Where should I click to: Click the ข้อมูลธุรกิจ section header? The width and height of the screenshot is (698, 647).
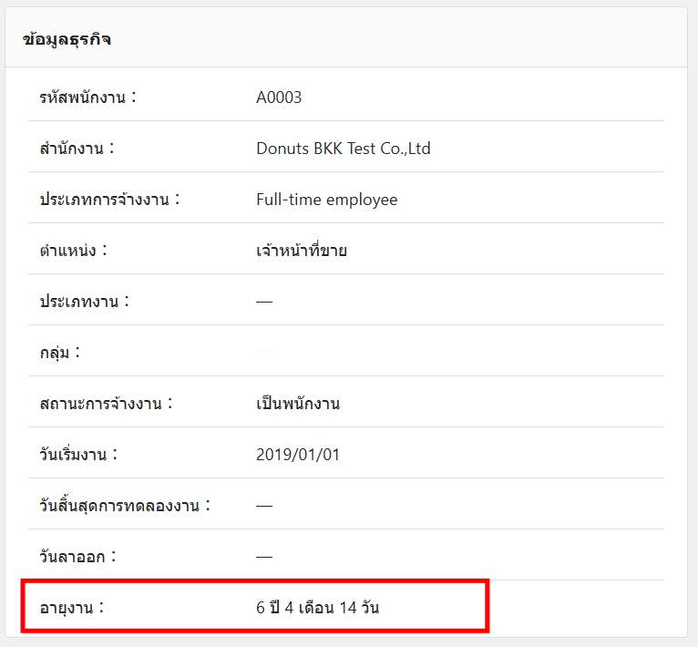pyautogui.click(x=67, y=39)
